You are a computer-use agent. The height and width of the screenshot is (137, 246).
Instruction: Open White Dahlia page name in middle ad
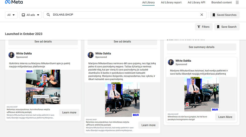coord(103,53)
